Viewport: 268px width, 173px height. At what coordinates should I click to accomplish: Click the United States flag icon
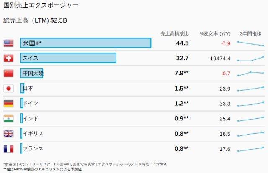pyautogui.click(x=8, y=43)
